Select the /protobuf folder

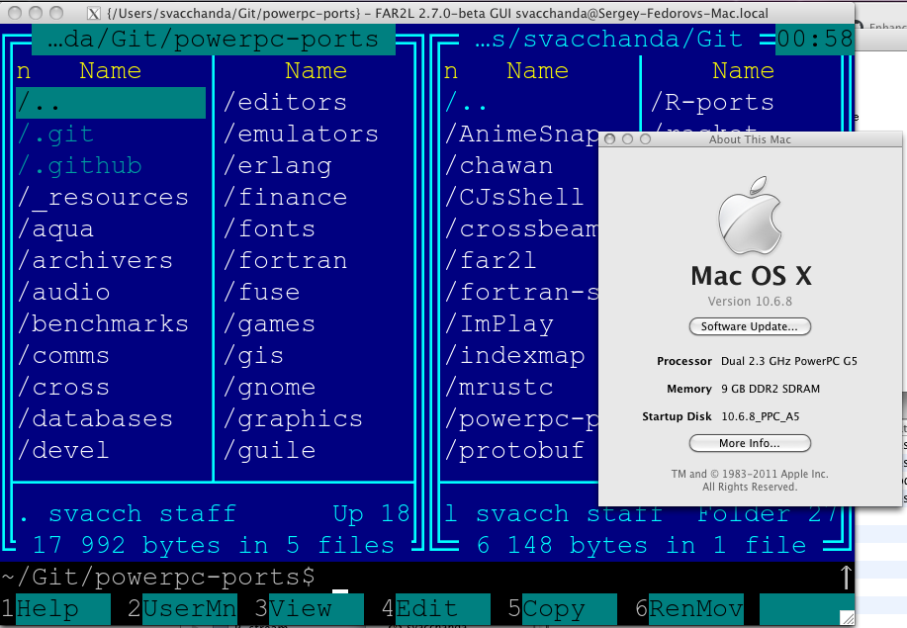[x=514, y=451]
